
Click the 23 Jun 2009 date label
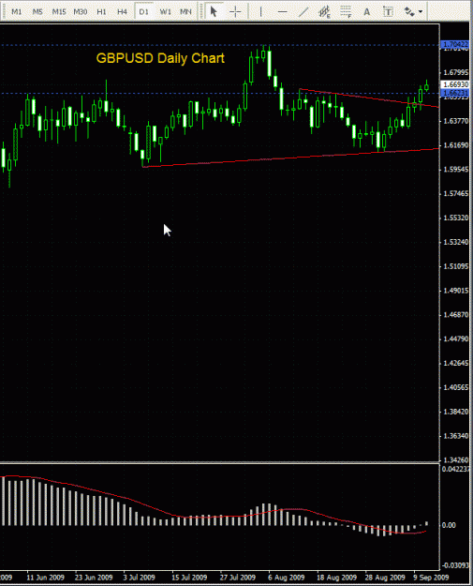pos(94,578)
